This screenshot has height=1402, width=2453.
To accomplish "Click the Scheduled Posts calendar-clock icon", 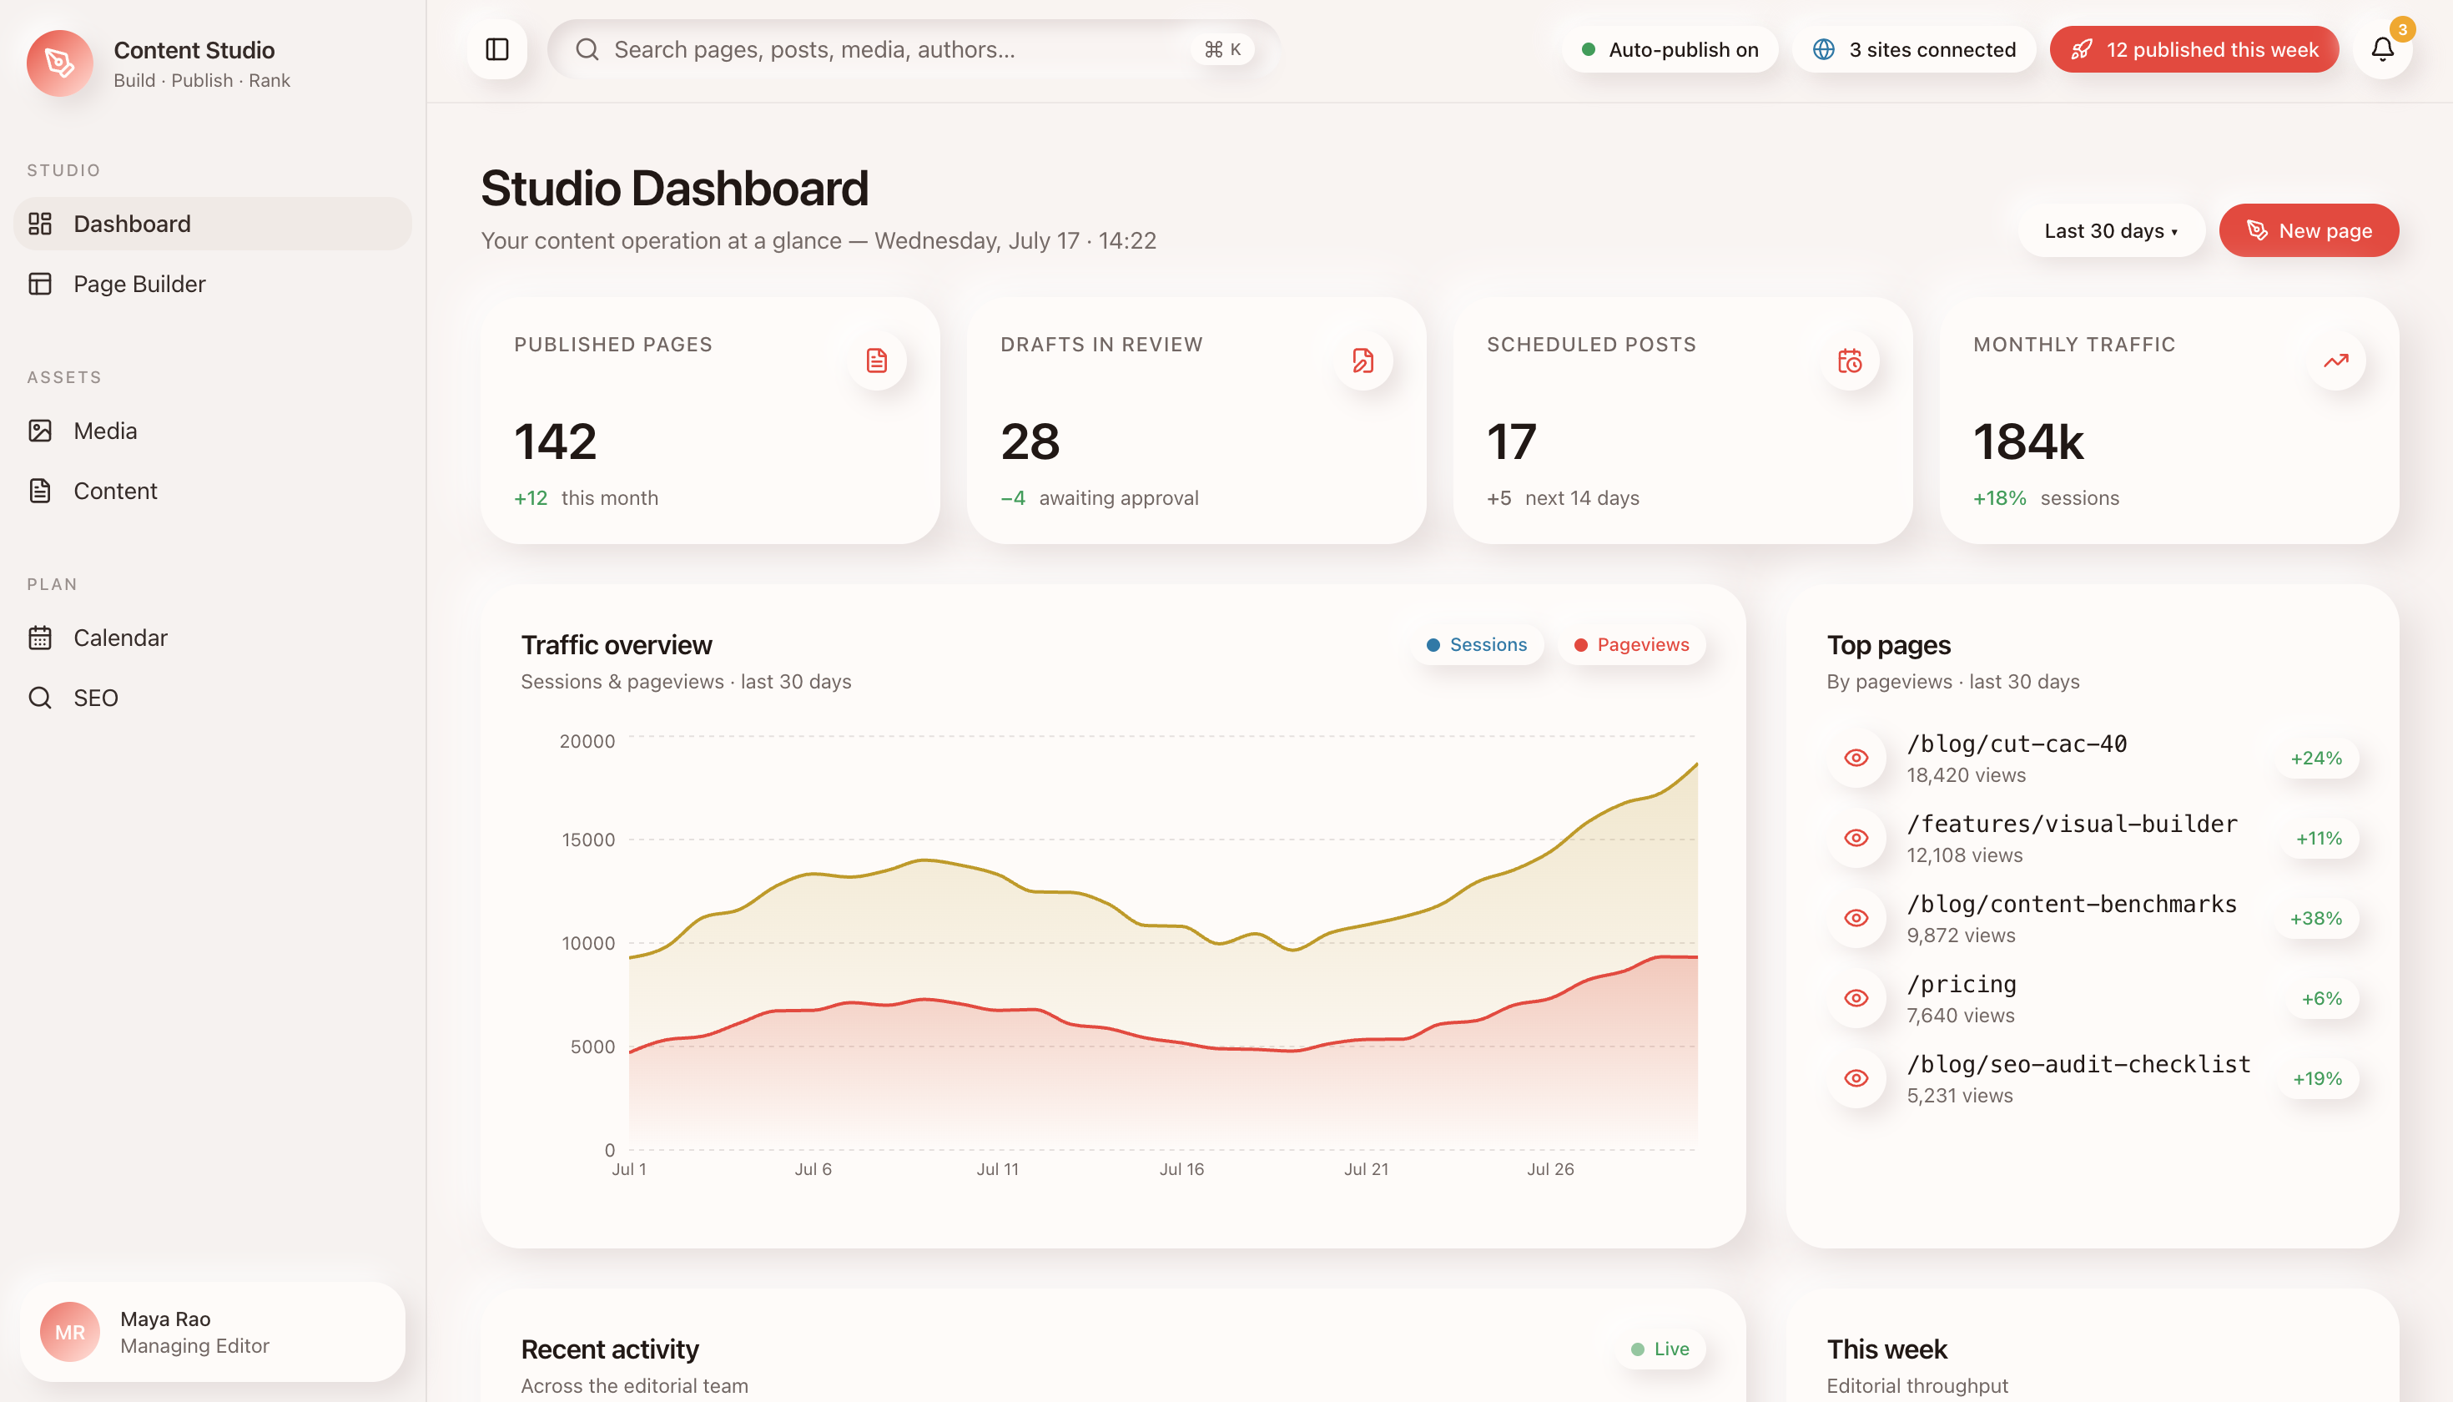I will click(1850, 361).
